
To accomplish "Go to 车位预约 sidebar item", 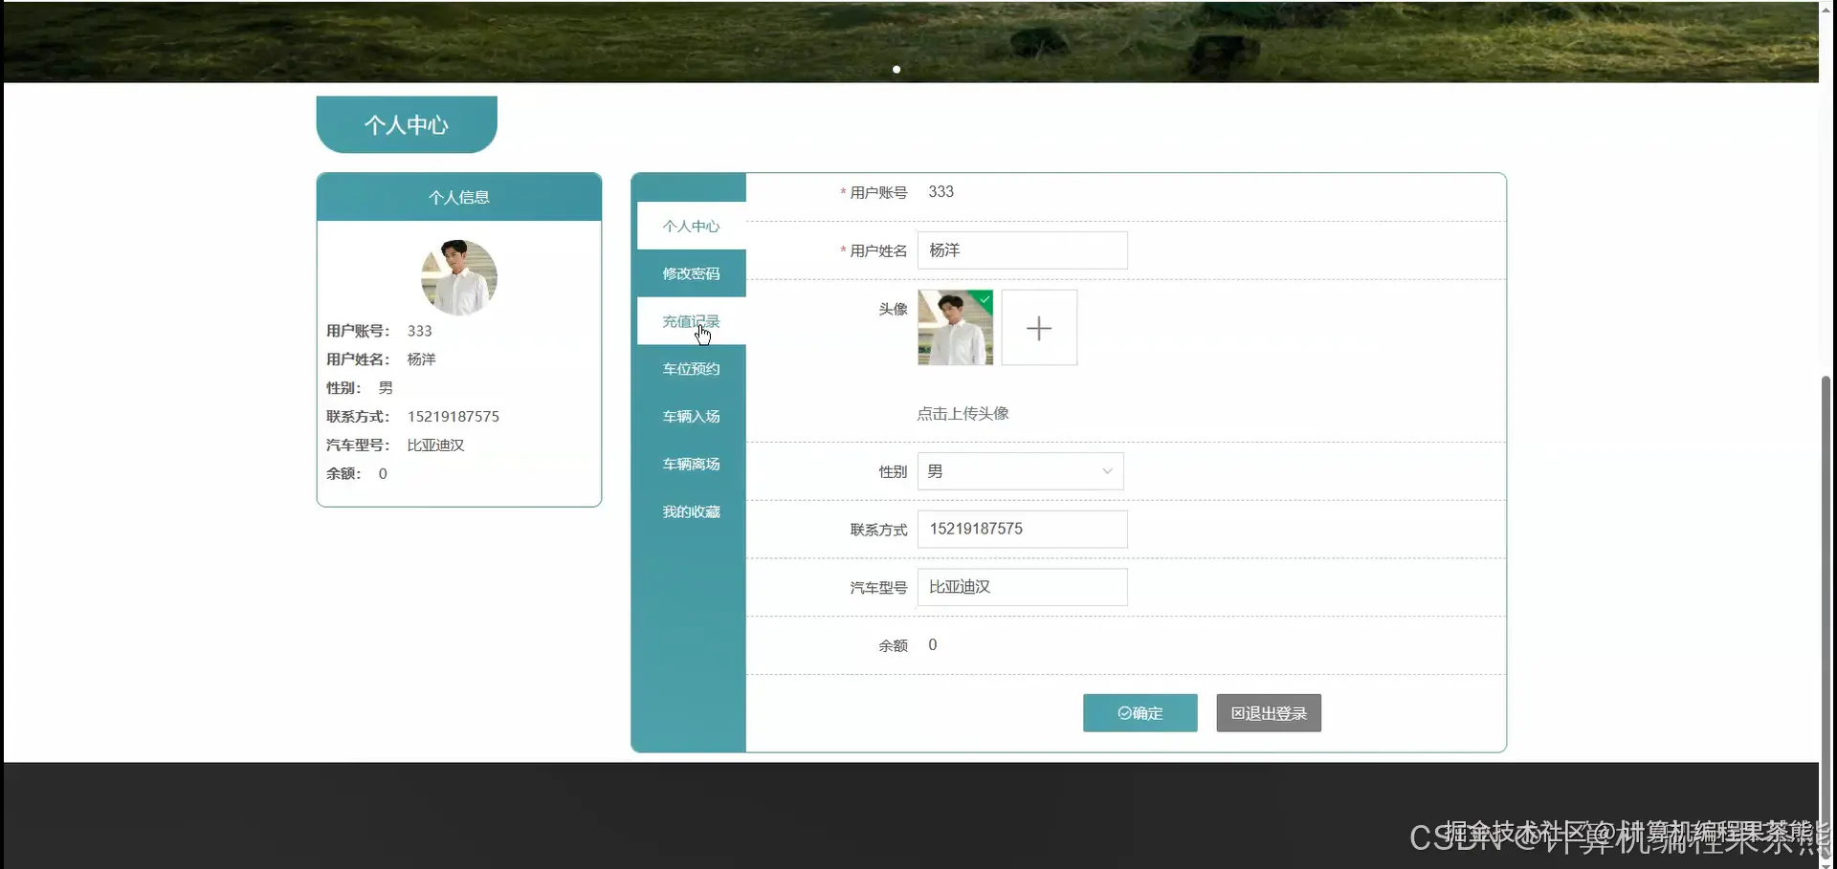I will (691, 369).
